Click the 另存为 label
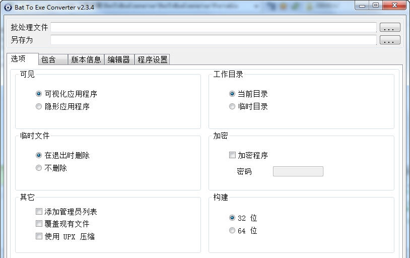The image size is (410, 258). pos(22,40)
